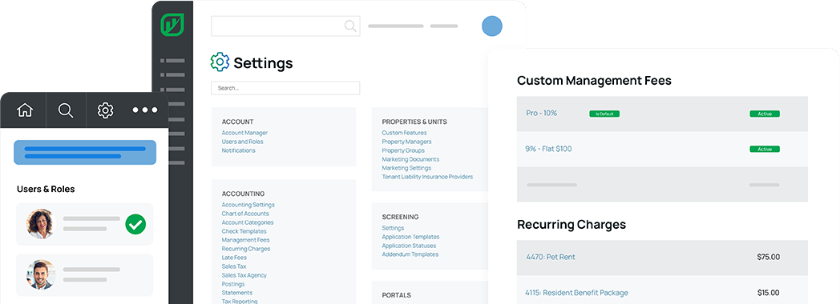Click the magnifier icon in the top search box
This screenshot has height=304, width=840.
click(349, 26)
